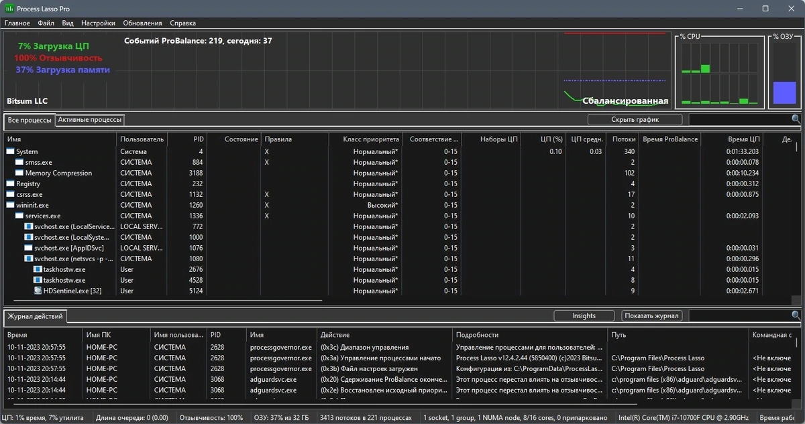Click the HDSentinel.exe [32] process icon

pos(38,291)
